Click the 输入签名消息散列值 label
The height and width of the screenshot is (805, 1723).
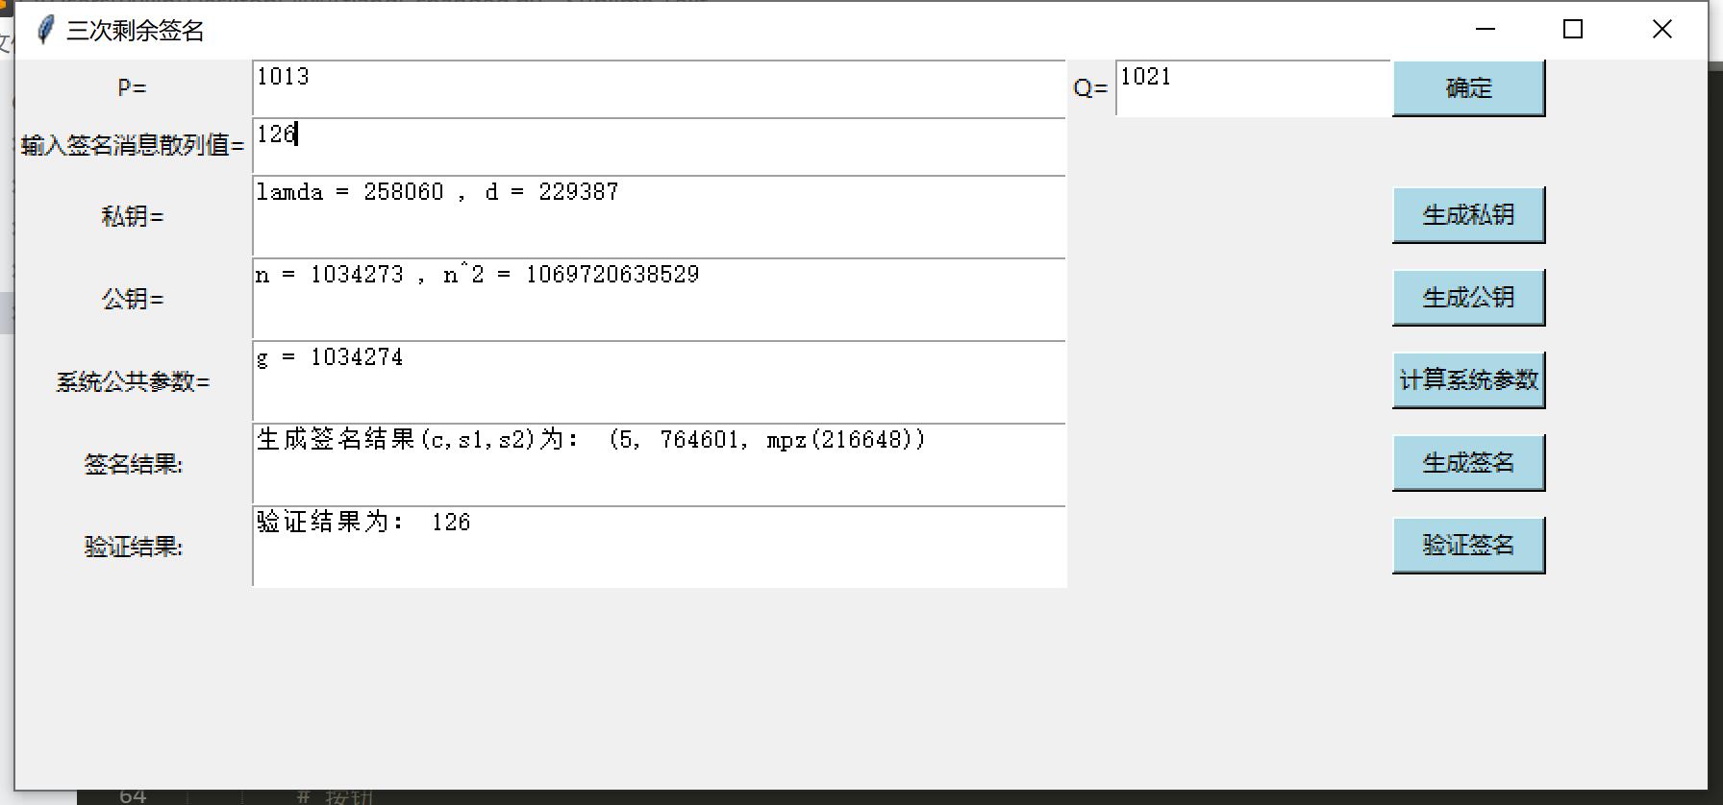pyautogui.click(x=133, y=145)
